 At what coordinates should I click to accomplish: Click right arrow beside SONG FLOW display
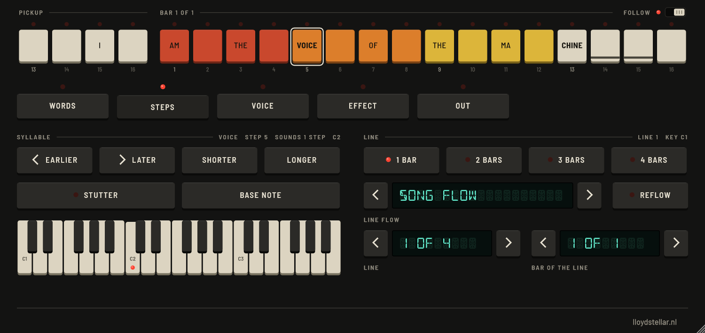pyautogui.click(x=589, y=195)
